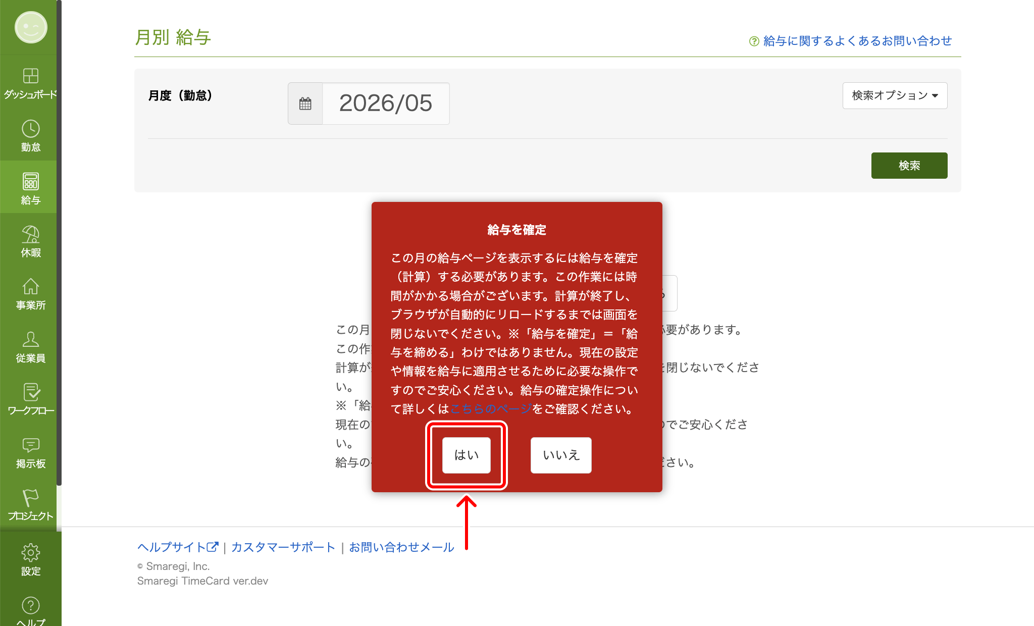Decline with the いいえ button
The width and height of the screenshot is (1034, 626).
(x=561, y=455)
